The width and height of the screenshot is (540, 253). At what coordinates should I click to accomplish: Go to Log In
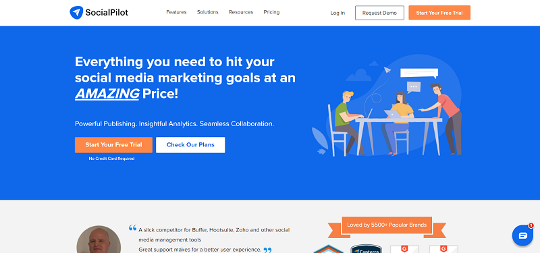click(337, 13)
